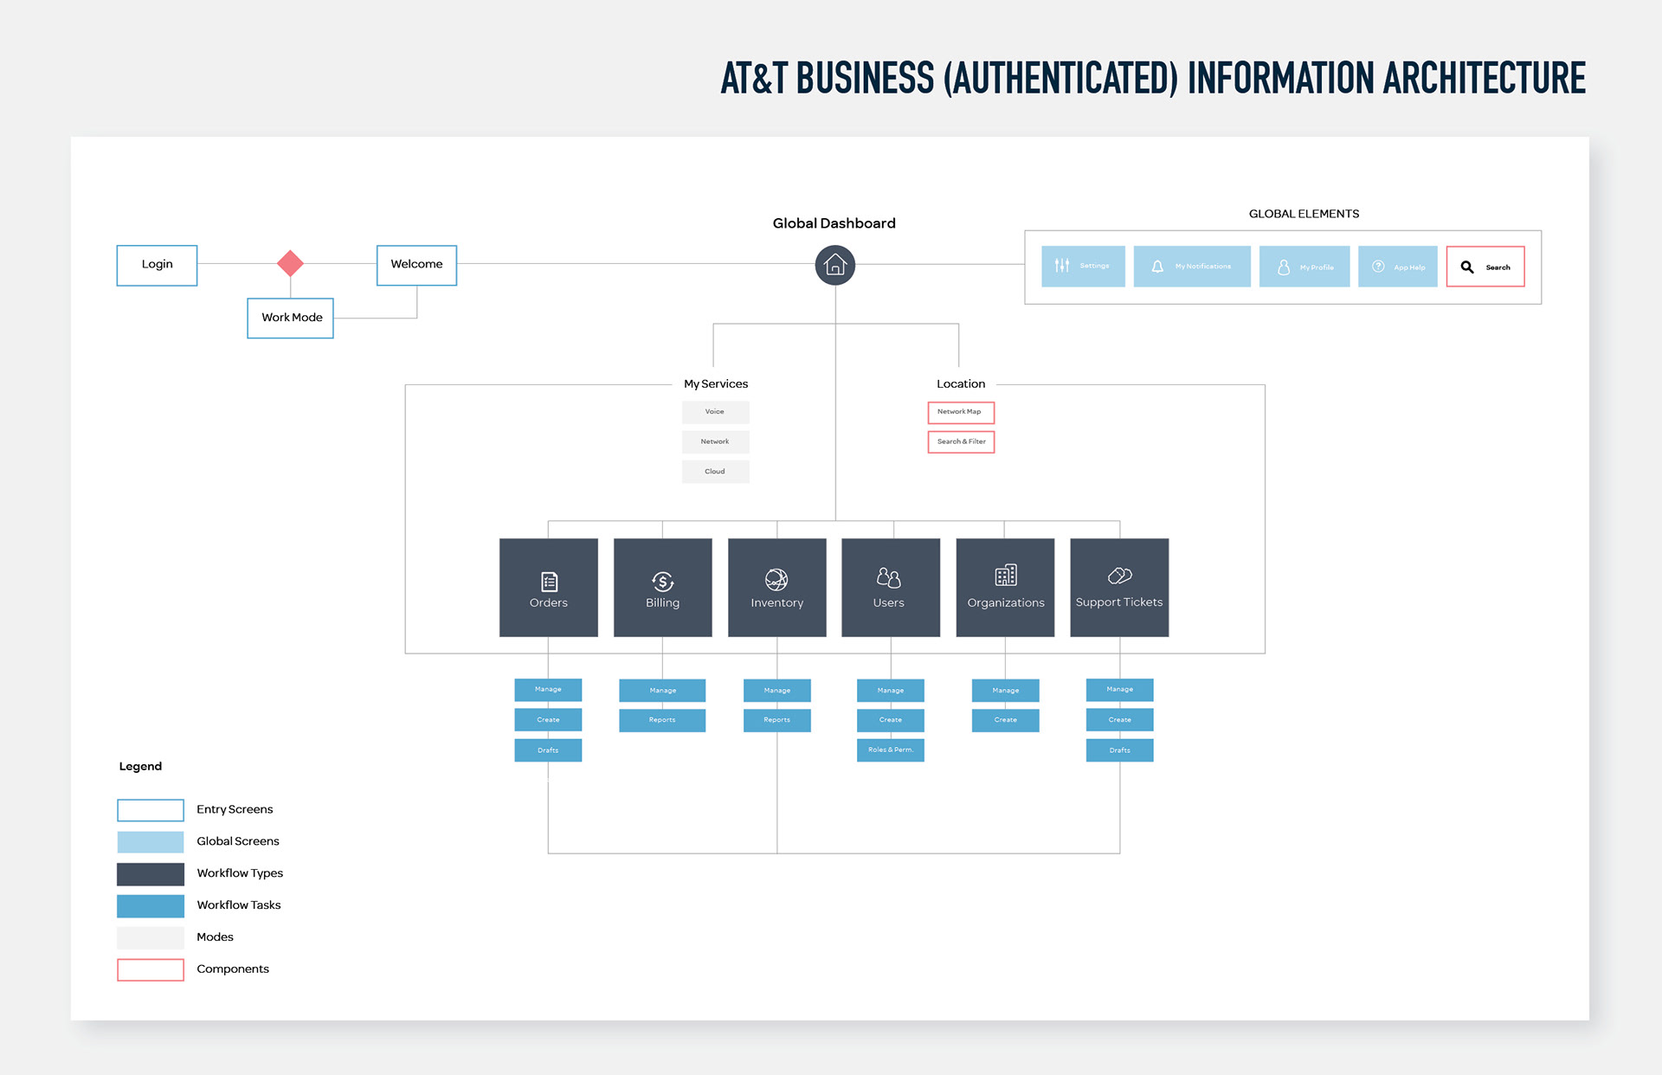Click the "My Services" heading text

(x=716, y=384)
